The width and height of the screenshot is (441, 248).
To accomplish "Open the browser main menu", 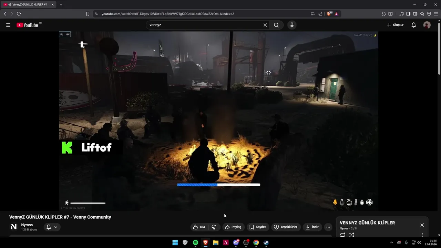I will point(436,14).
